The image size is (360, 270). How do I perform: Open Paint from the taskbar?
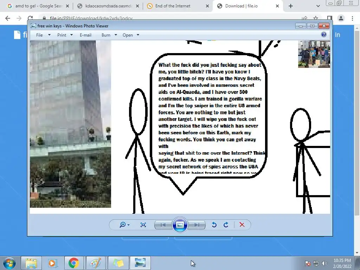(95, 263)
